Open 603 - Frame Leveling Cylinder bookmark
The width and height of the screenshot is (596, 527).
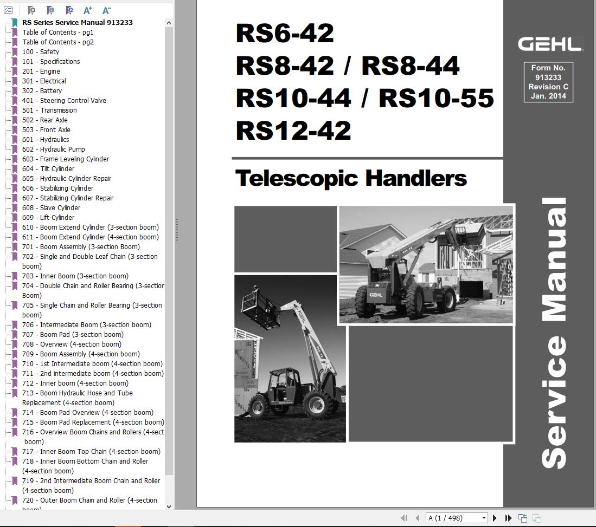[x=66, y=159]
